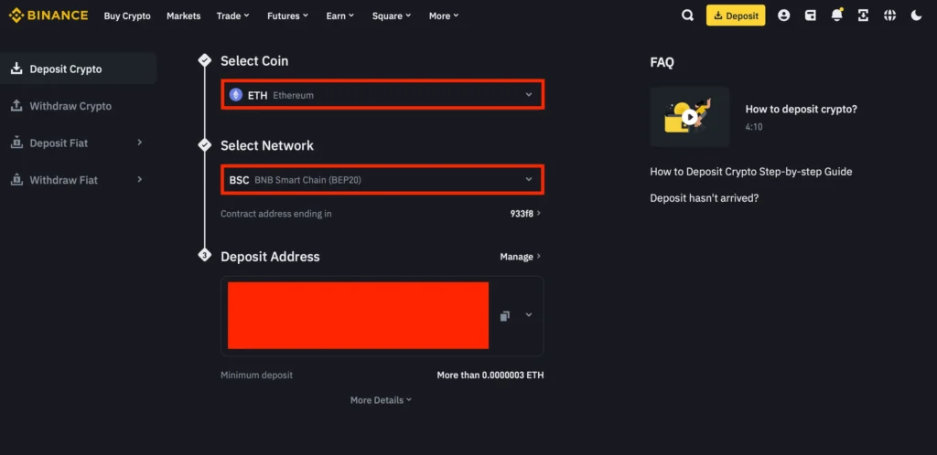Click the Minimum deposit value text
937x455 pixels.
(490, 376)
